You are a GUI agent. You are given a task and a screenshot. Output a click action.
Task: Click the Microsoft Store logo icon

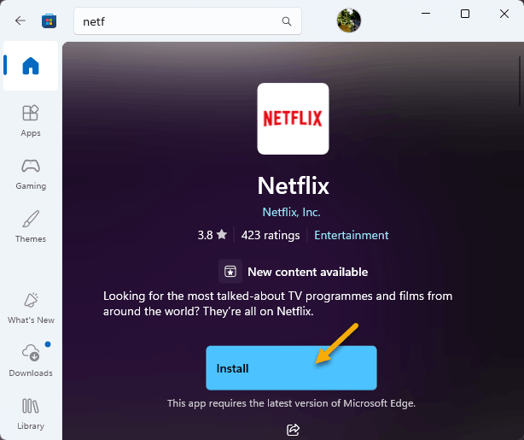click(49, 21)
